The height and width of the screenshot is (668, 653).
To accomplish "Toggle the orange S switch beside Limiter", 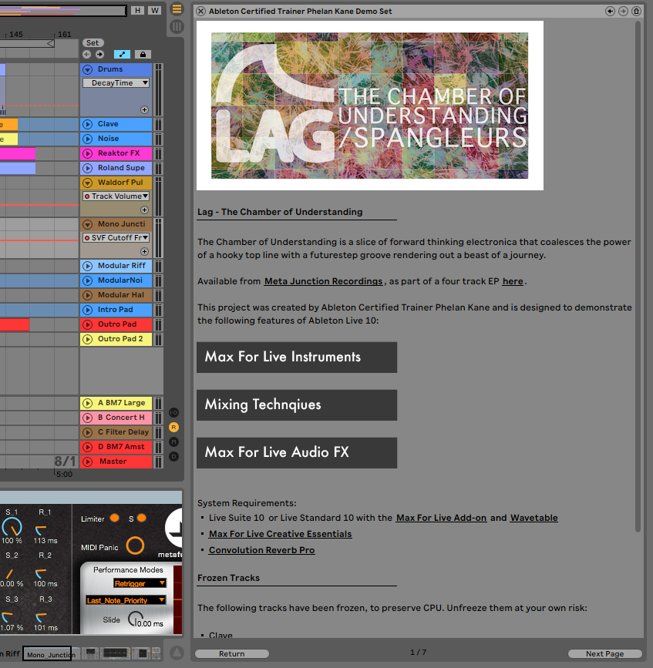I will (142, 518).
